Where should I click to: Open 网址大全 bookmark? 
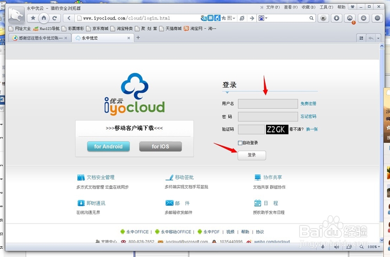coord(19,28)
